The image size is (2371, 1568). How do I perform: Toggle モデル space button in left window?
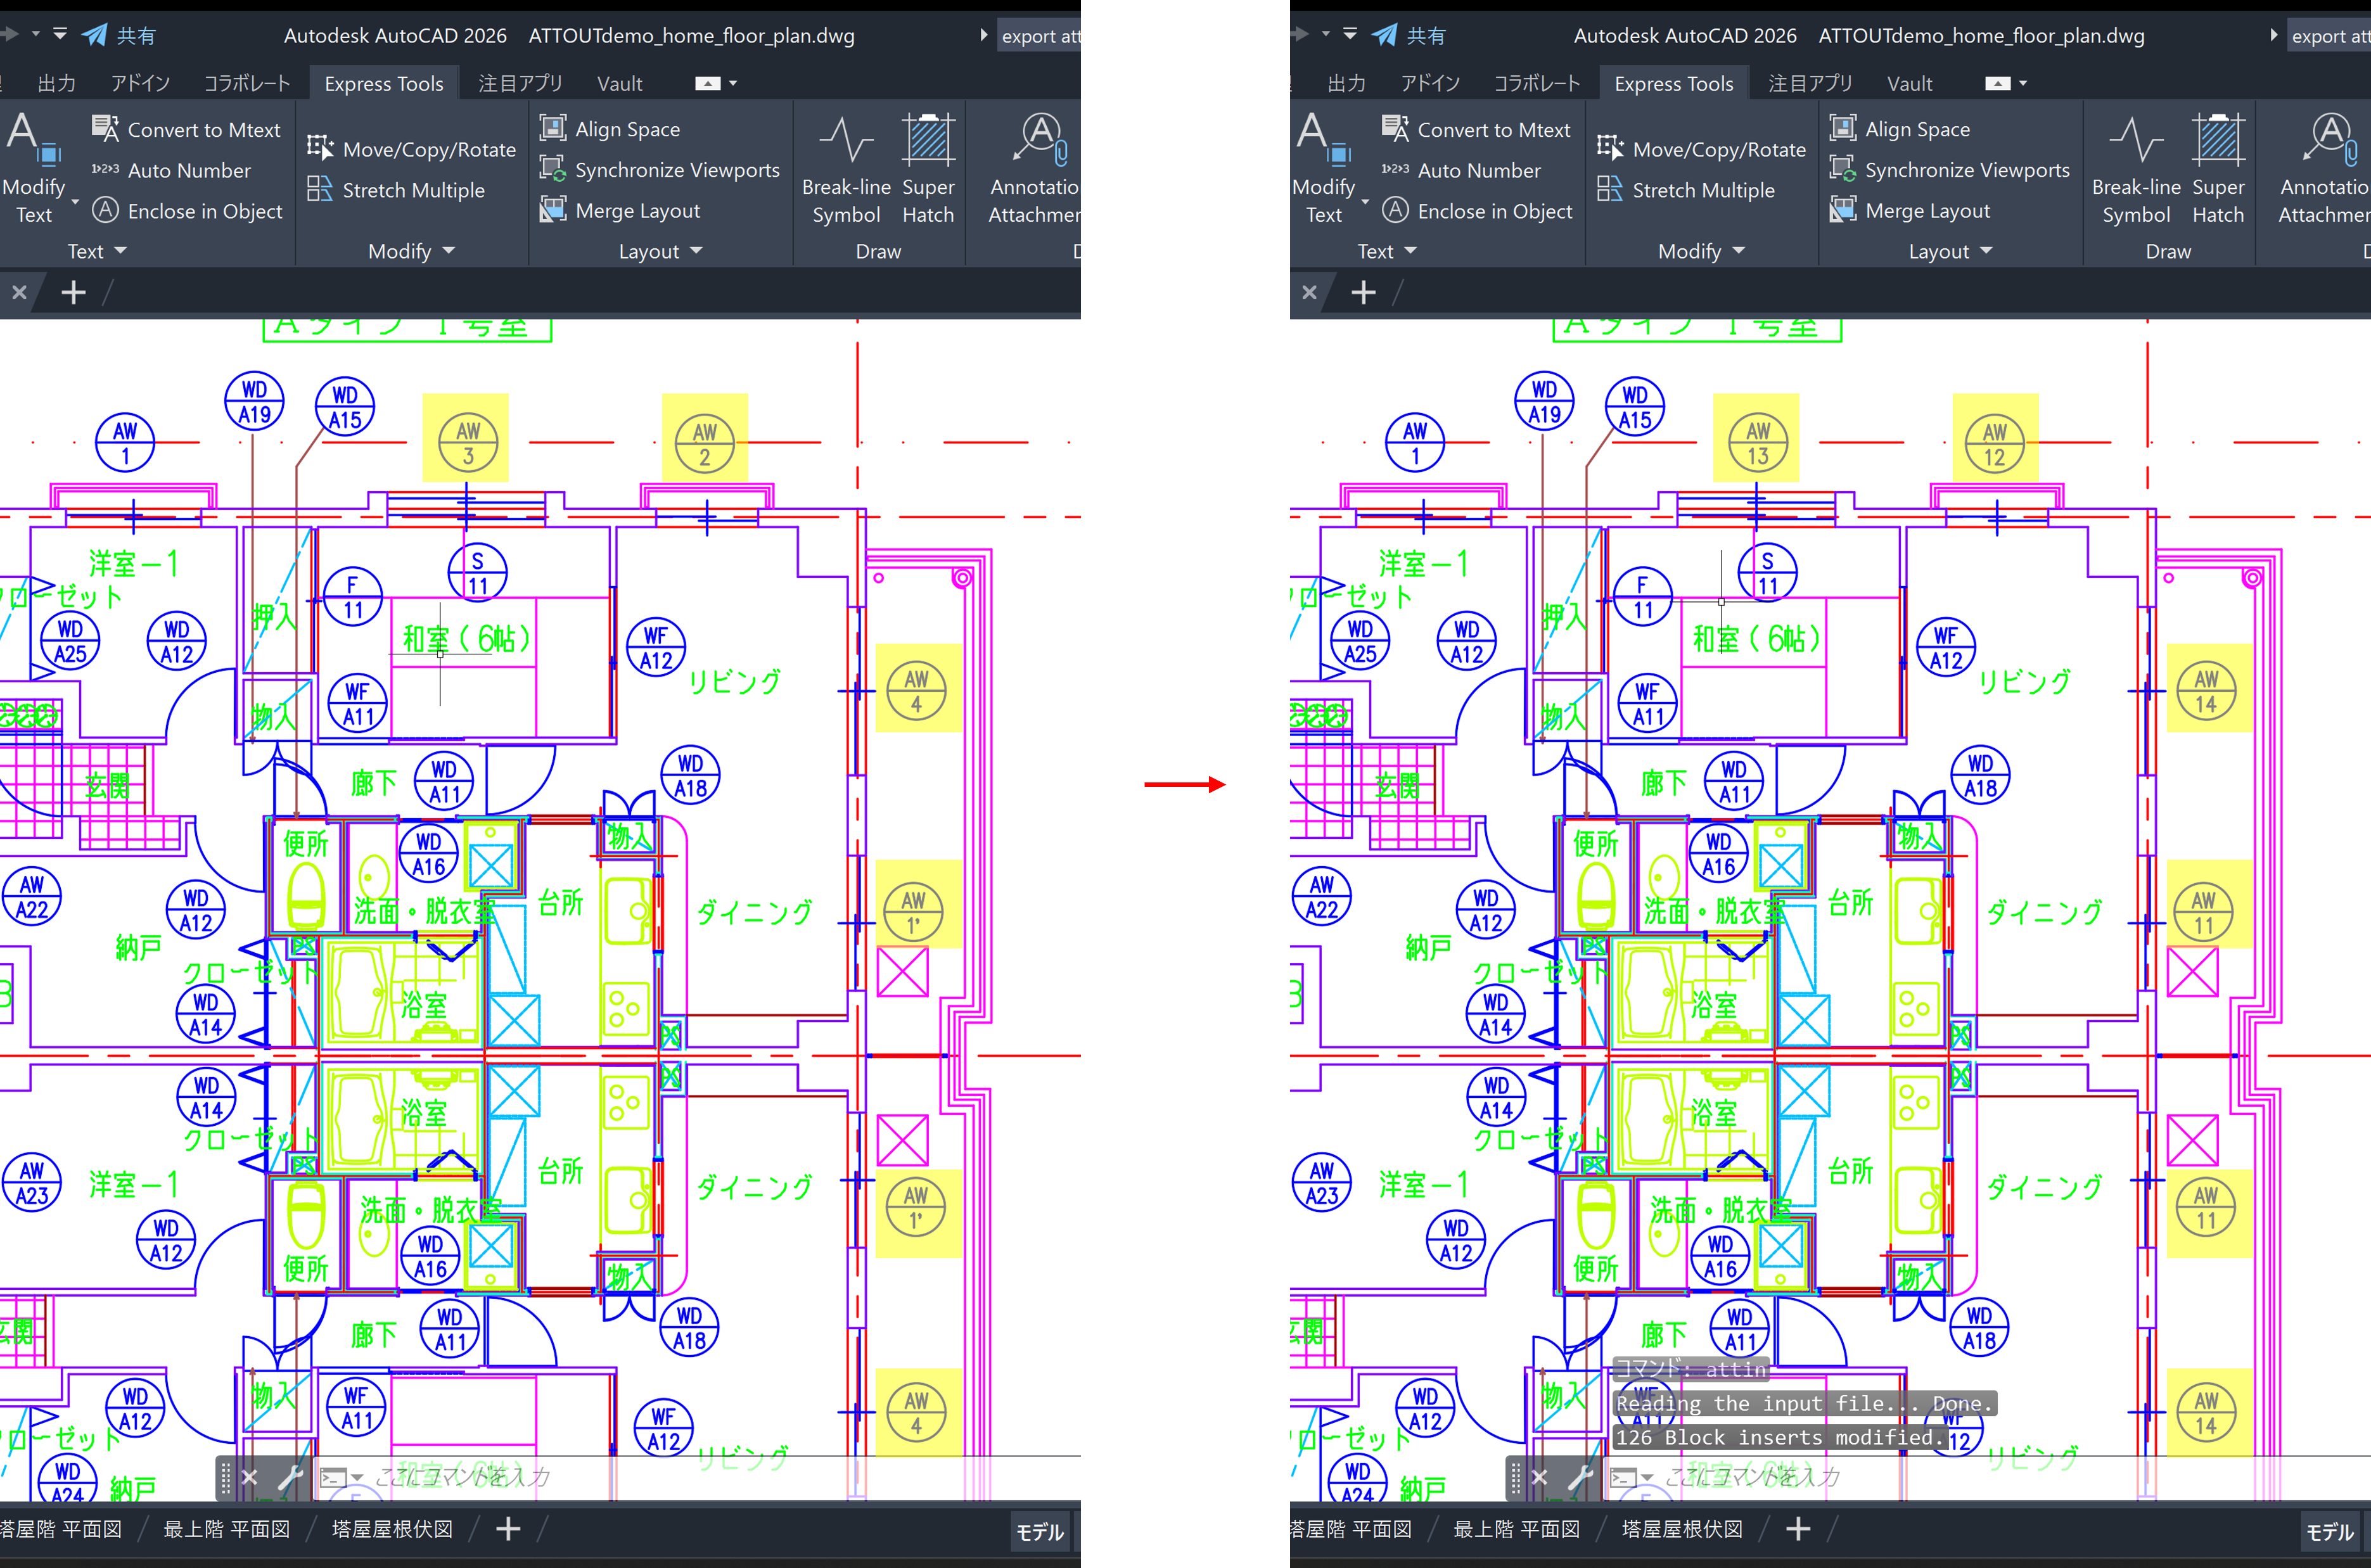point(1039,1531)
